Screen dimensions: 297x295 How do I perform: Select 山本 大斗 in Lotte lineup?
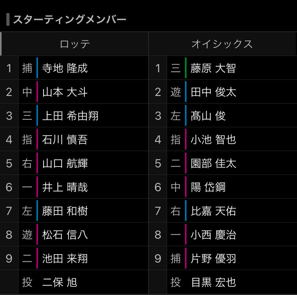point(65,92)
